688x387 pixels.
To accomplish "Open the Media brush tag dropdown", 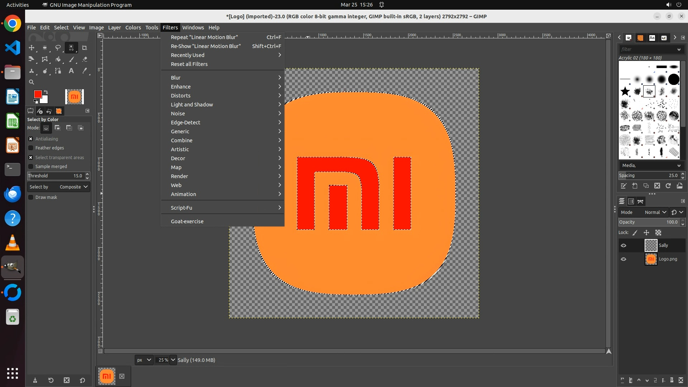I will [x=650, y=165].
